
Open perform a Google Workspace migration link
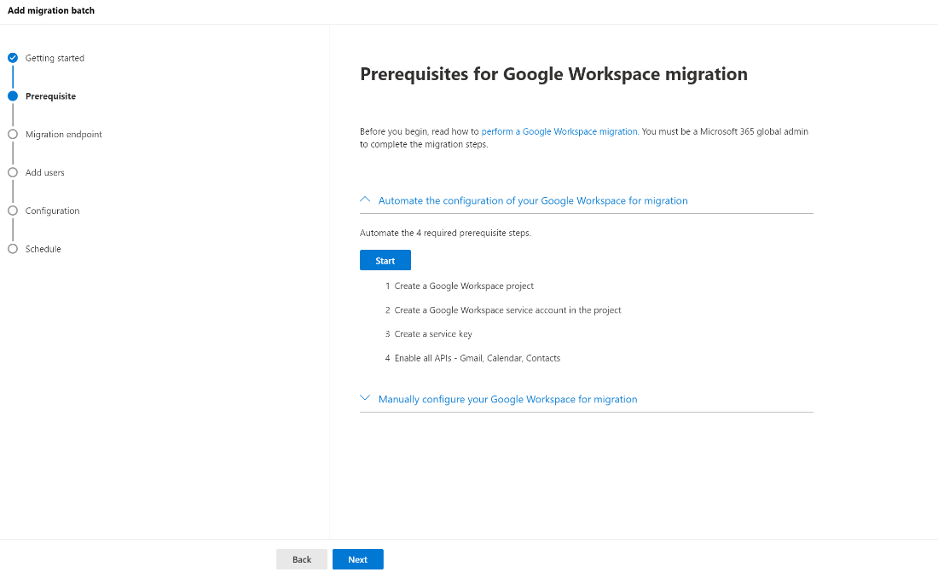(x=559, y=131)
